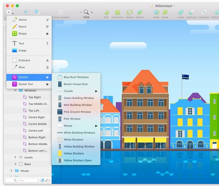The image size is (219, 186).
Task: Select the Top Middle symbol layer
Action: [x=28, y=104]
